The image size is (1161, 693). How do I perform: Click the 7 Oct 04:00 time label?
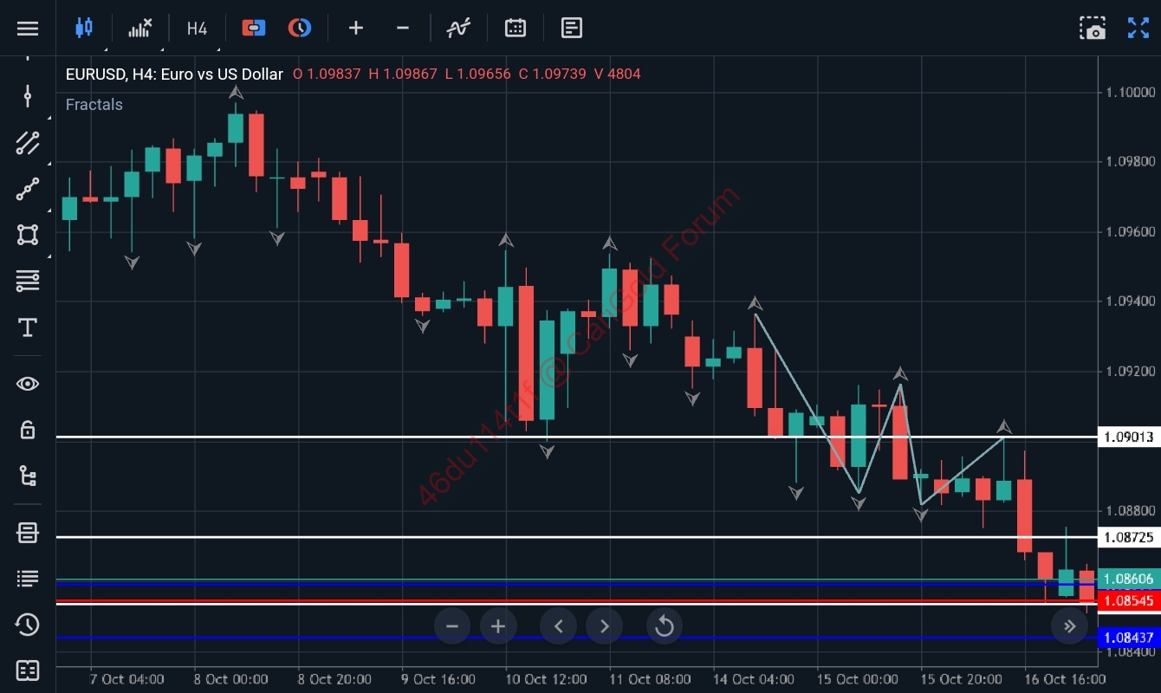127,679
